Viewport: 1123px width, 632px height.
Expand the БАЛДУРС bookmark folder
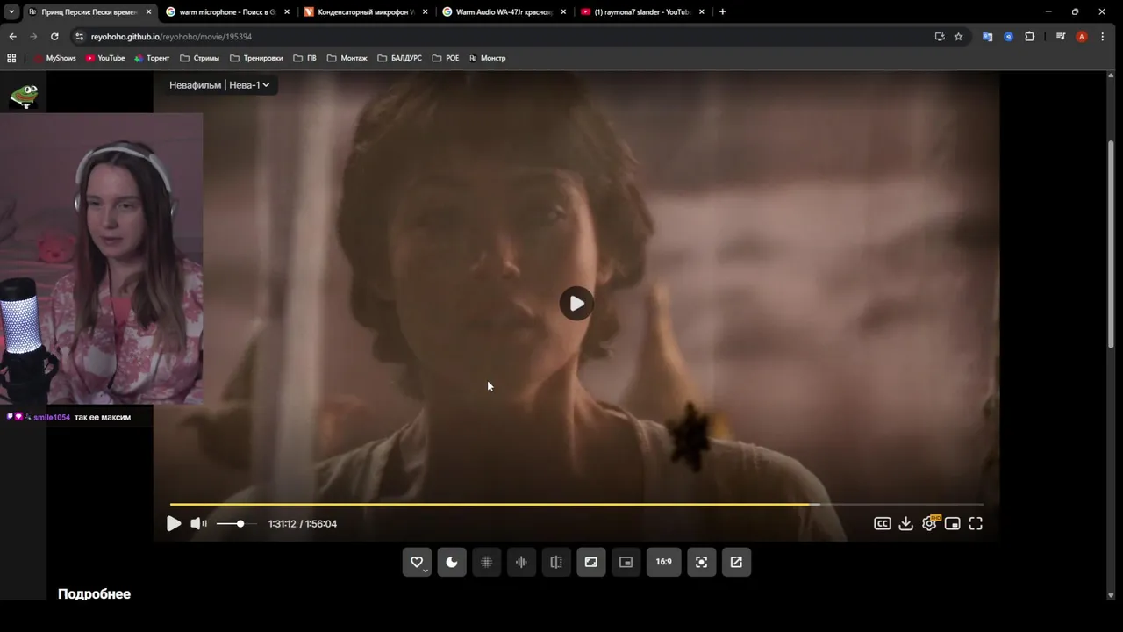400,58
